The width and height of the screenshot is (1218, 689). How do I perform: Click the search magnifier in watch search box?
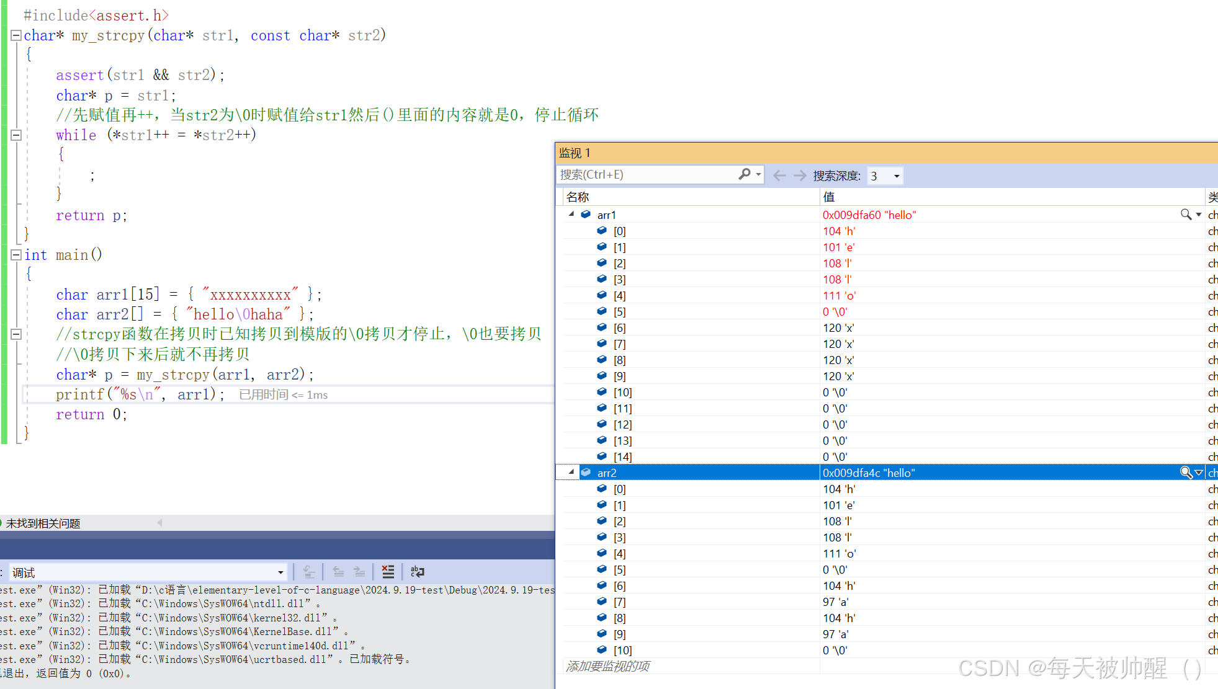pos(745,175)
